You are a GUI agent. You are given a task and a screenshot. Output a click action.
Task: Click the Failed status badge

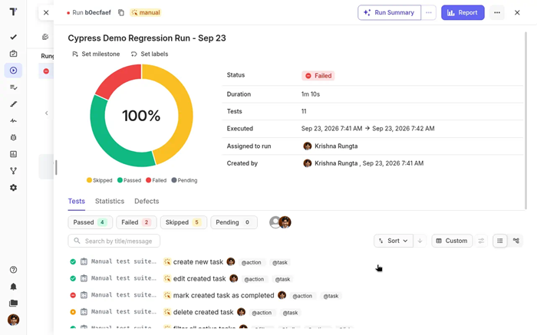point(318,76)
